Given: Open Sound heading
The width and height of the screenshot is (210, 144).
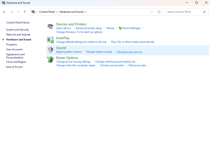Looking at the screenshot, I should point(61,48).
